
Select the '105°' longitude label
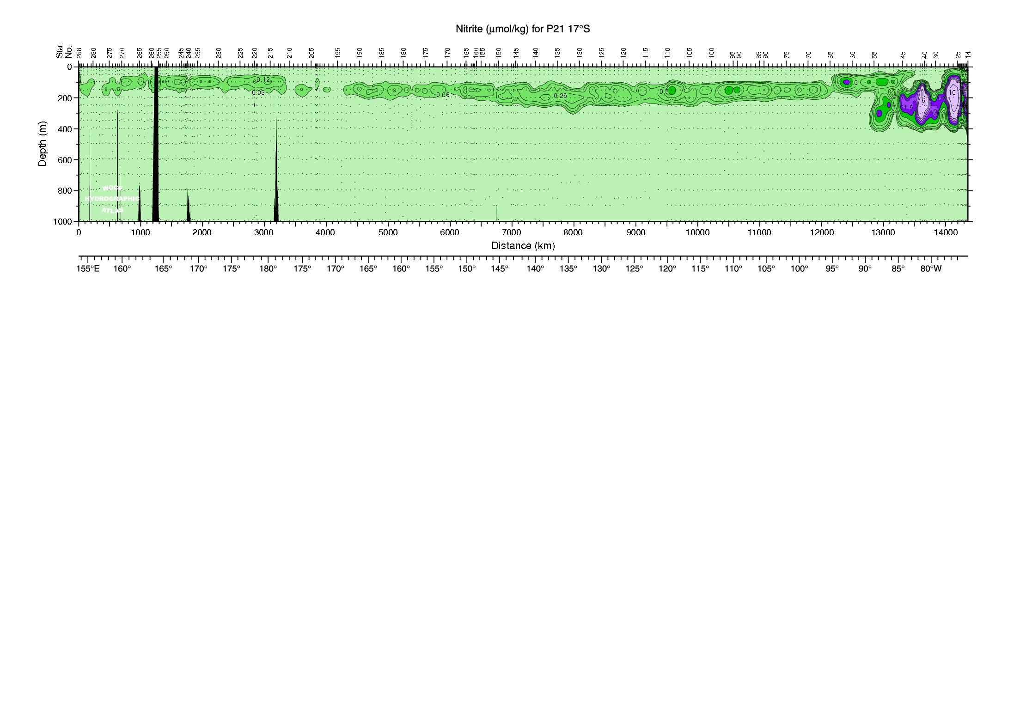(766, 269)
